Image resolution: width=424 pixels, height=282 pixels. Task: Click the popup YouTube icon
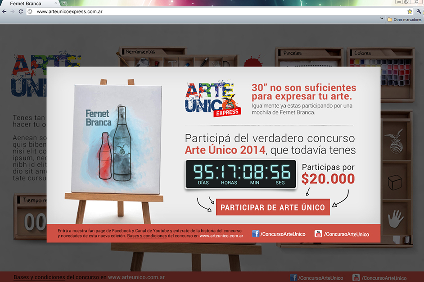pyautogui.click(x=318, y=233)
